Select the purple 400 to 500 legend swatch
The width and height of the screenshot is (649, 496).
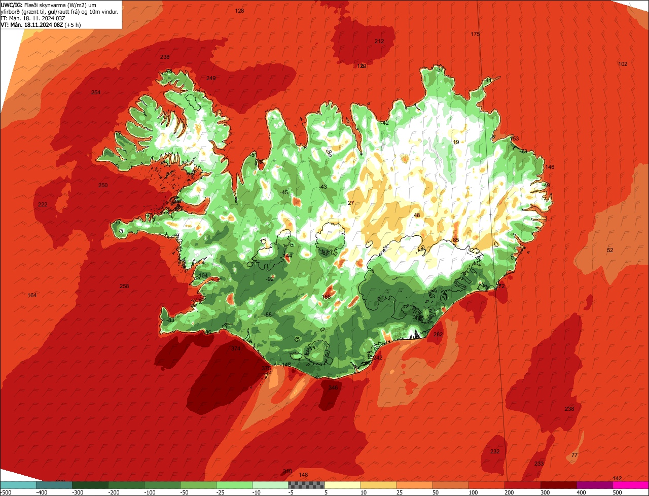pos(594,485)
